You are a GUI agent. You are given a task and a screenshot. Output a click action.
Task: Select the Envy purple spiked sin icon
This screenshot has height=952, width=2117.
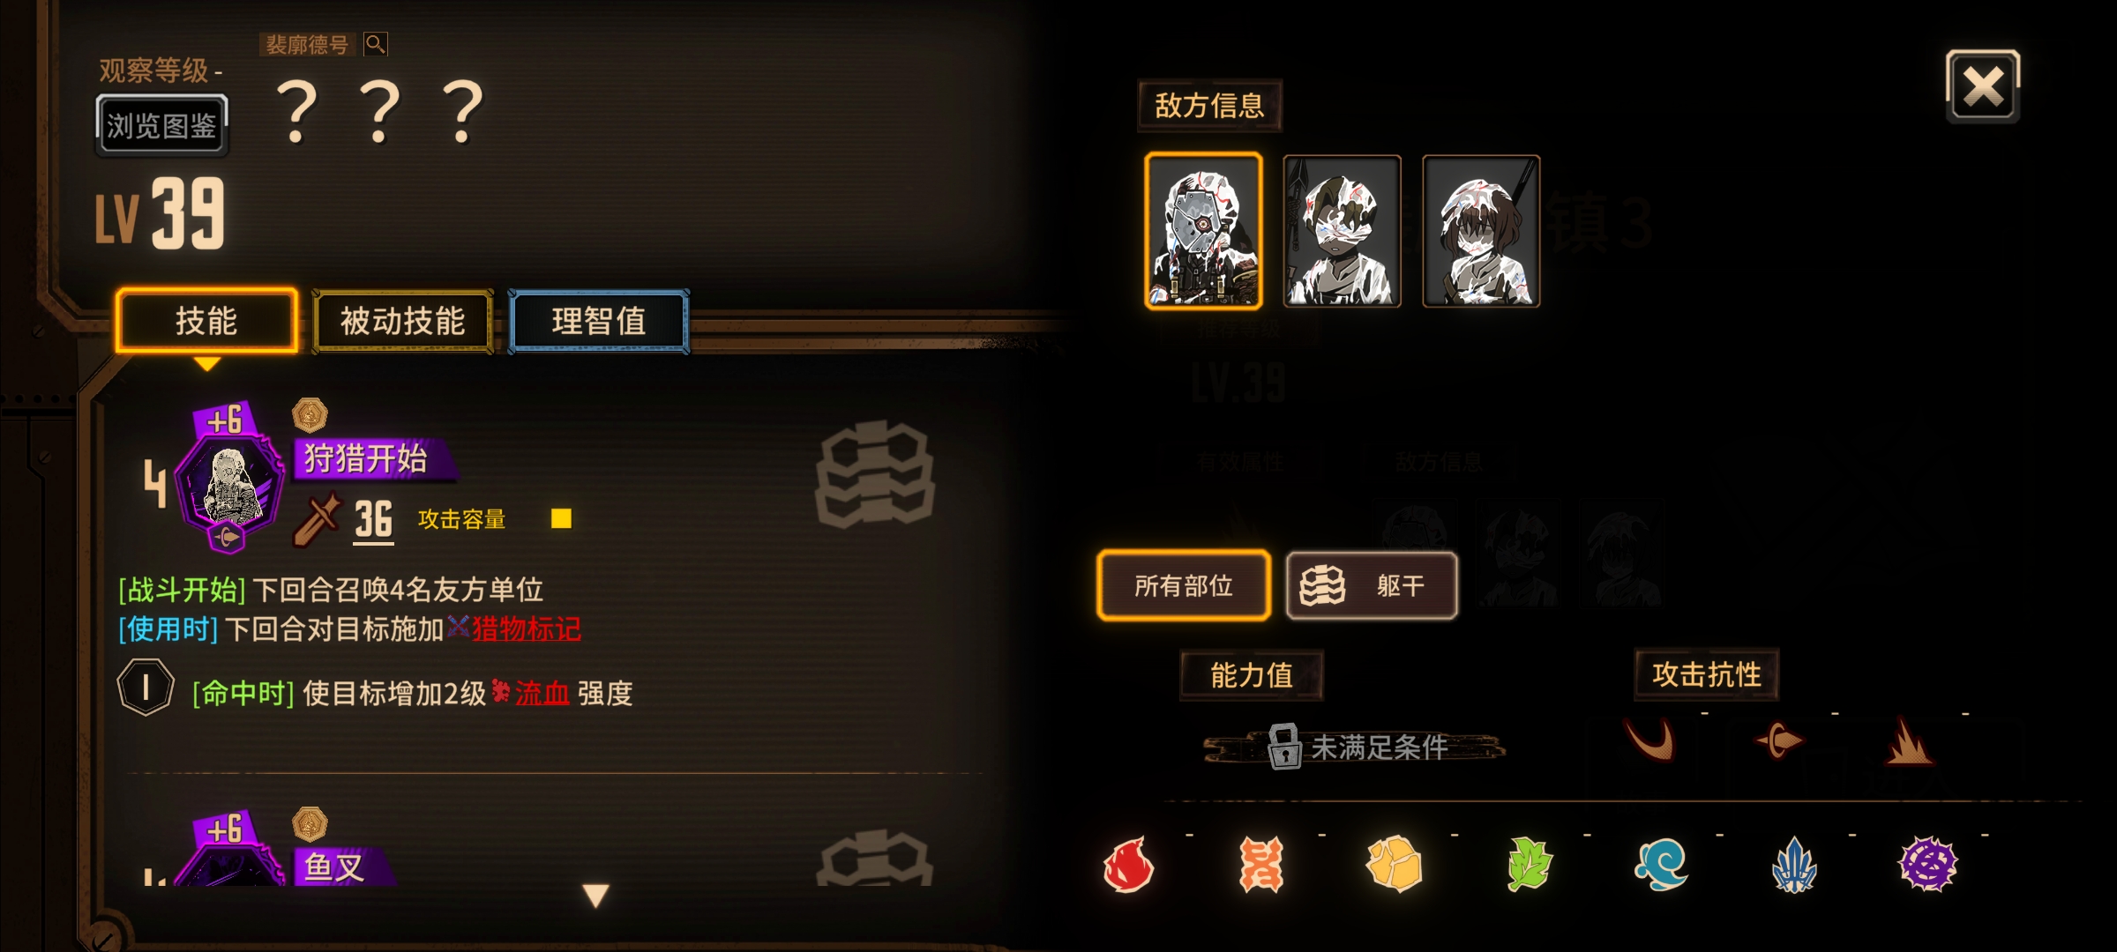[1927, 864]
